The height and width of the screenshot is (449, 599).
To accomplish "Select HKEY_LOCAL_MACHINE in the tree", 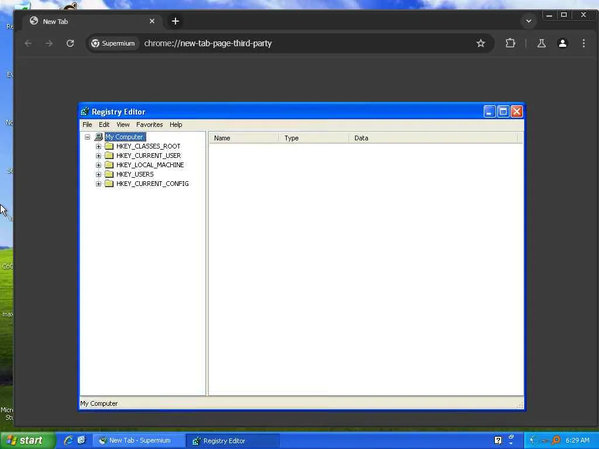I will pos(150,165).
